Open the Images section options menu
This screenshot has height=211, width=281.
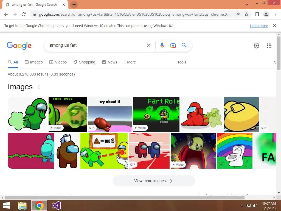tap(39, 87)
